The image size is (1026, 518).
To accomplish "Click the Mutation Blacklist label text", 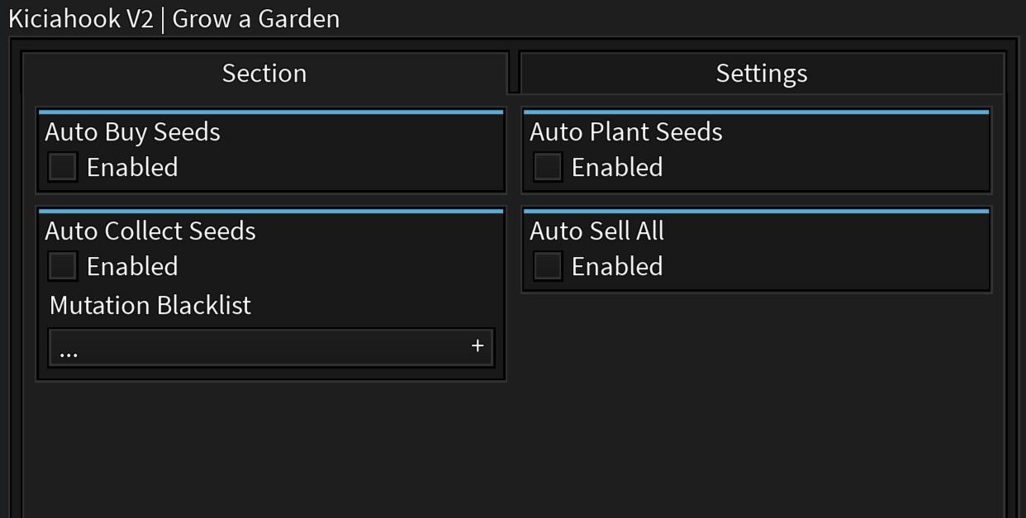I will point(150,306).
